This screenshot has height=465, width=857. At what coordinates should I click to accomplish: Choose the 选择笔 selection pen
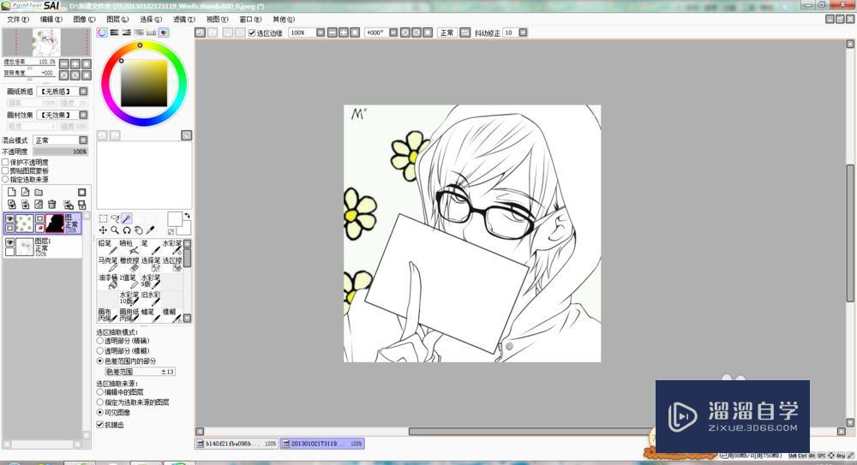(x=150, y=264)
